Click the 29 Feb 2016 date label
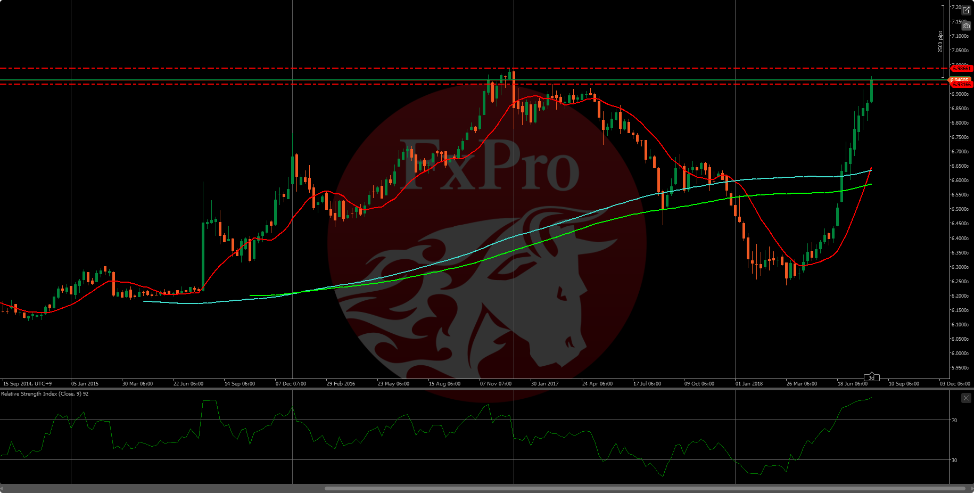This screenshot has width=974, height=493. [341, 383]
